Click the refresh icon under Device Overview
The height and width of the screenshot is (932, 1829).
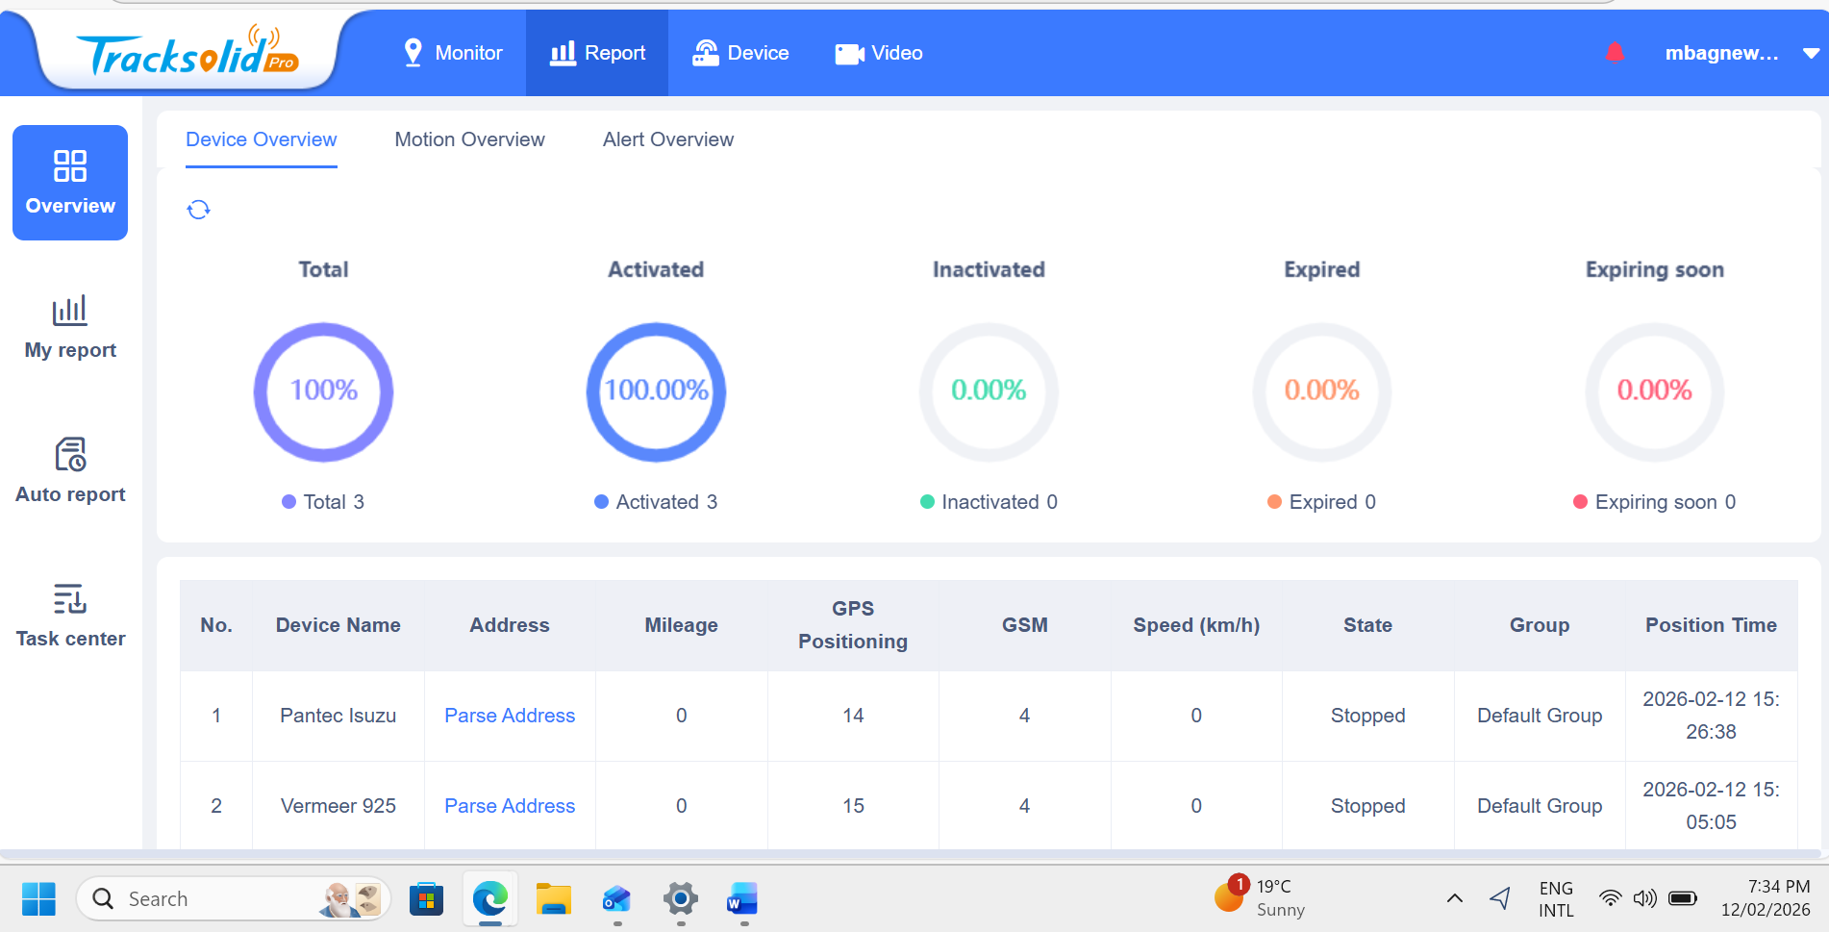coord(198,210)
